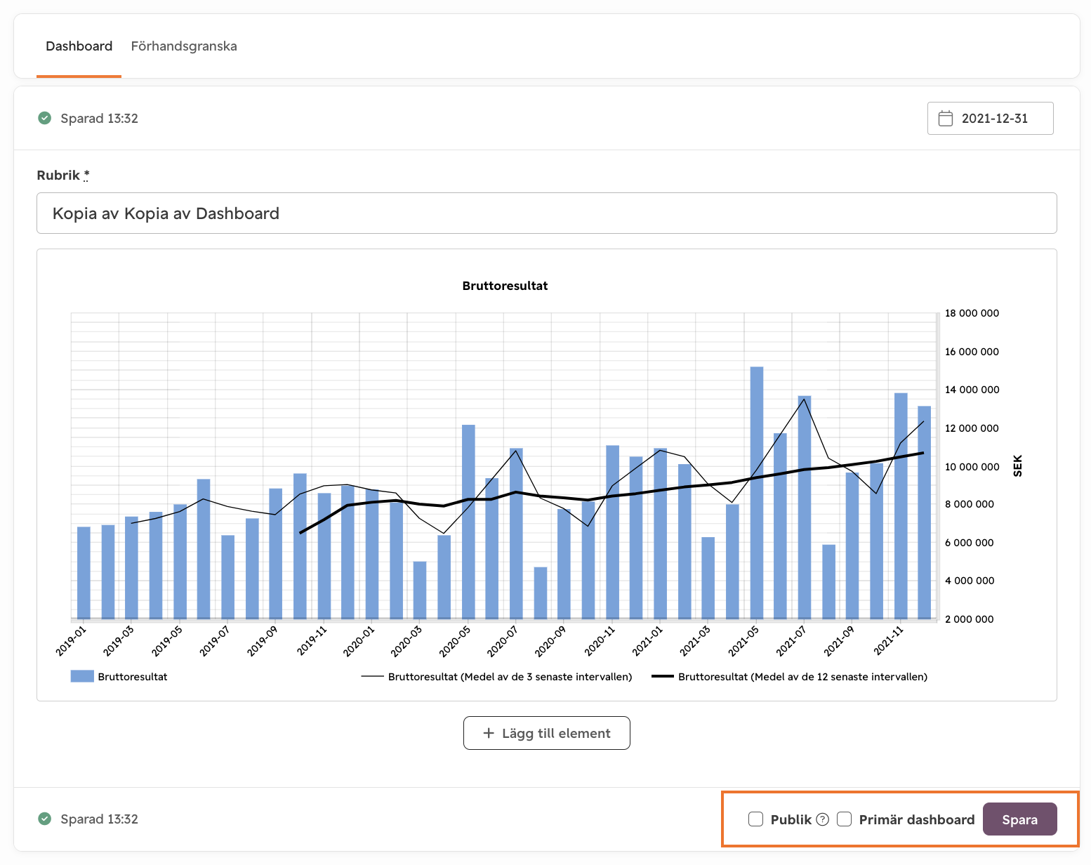Open the Publik help question-mark icon
This screenshot has width=1091, height=865.
point(823,819)
